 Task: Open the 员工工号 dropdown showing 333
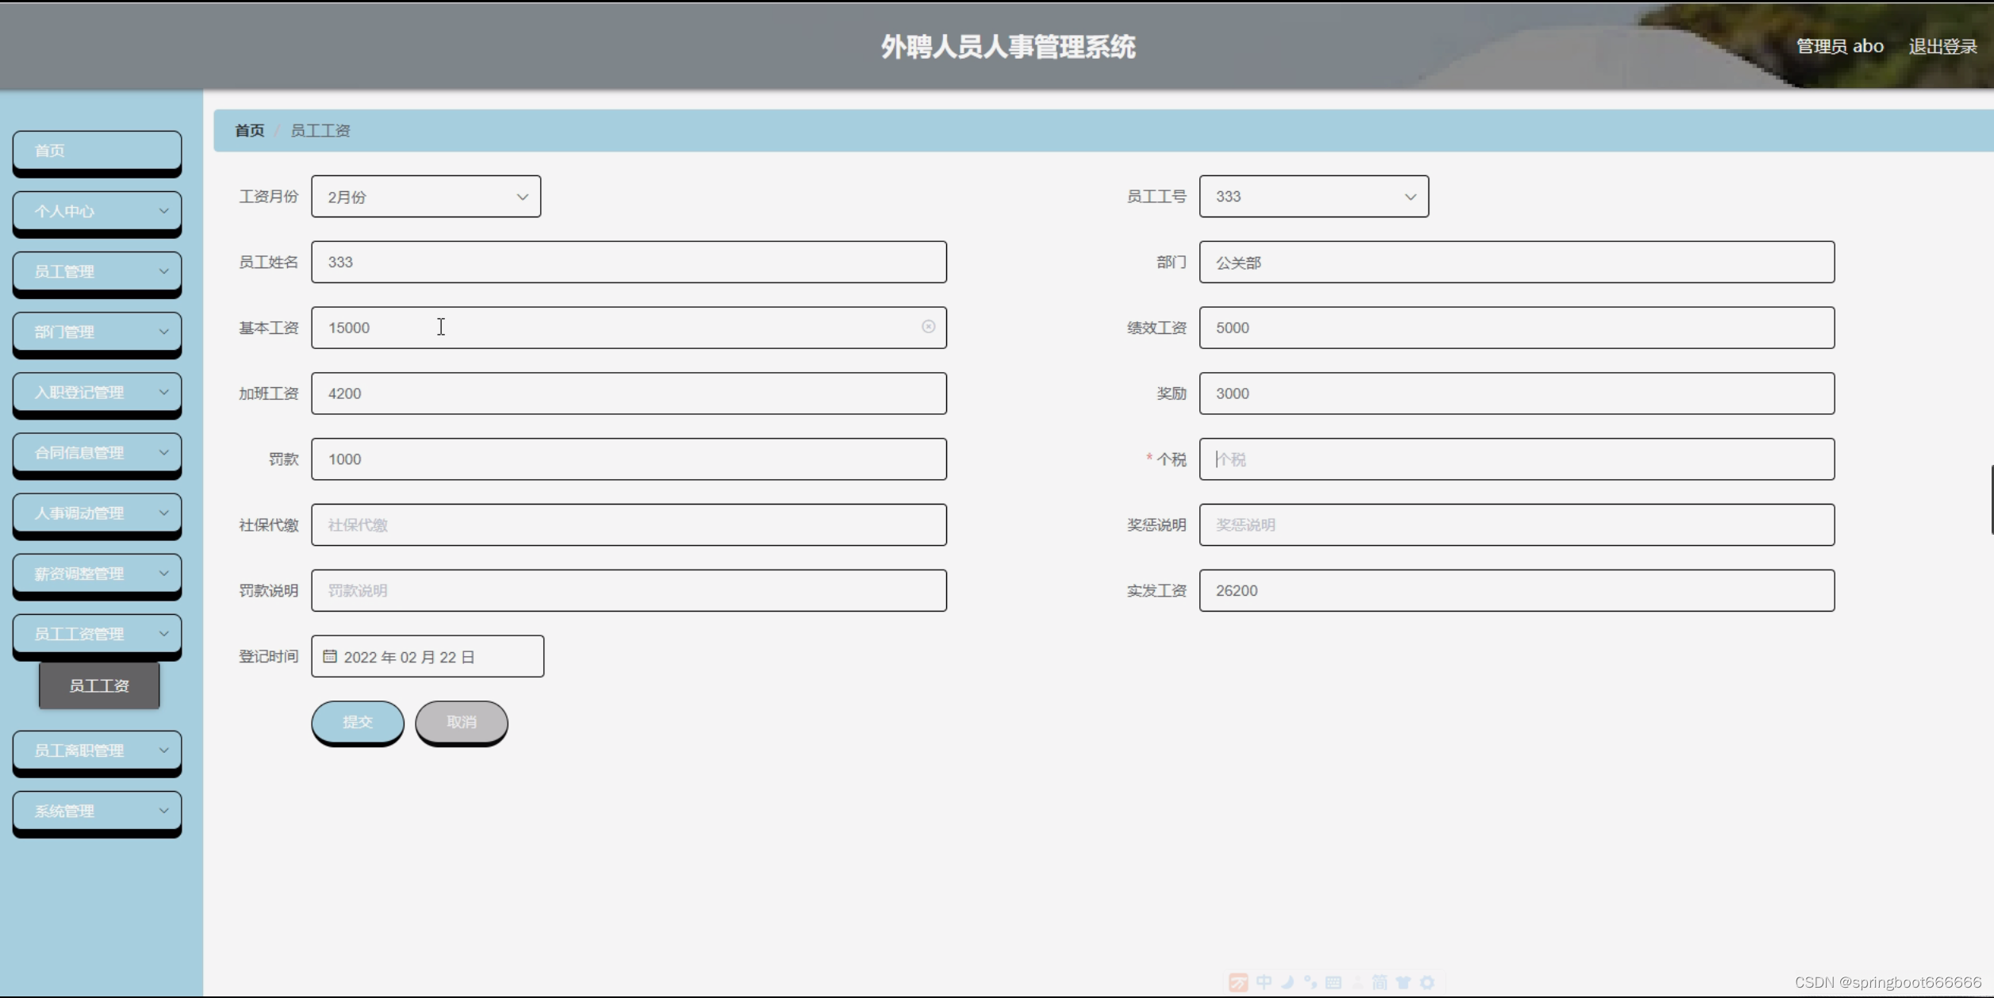click(x=1313, y=197)
